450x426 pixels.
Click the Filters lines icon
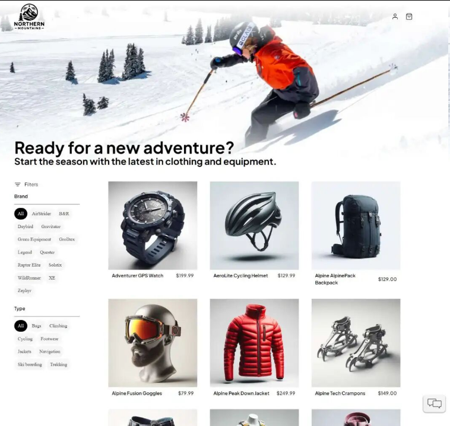[17, 184]
